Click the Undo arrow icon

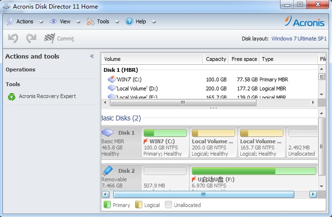coord(13,39)
